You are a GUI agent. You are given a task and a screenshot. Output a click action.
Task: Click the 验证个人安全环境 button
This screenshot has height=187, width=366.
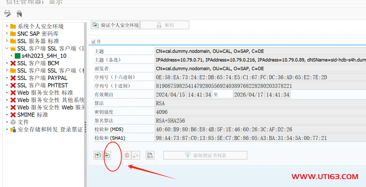(115, 25)
